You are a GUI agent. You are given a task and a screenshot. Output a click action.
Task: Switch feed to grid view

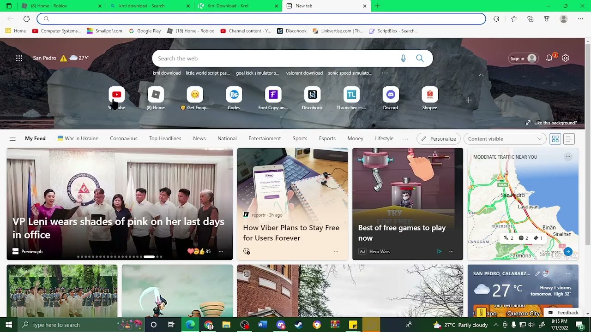click(555, 139)
